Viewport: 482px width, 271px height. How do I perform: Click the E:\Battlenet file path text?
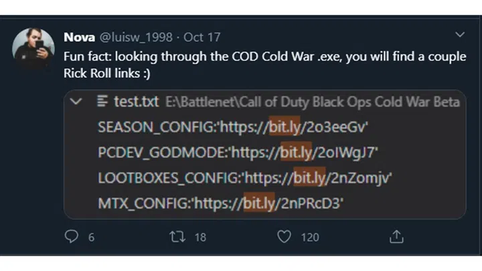click(313, 102)
